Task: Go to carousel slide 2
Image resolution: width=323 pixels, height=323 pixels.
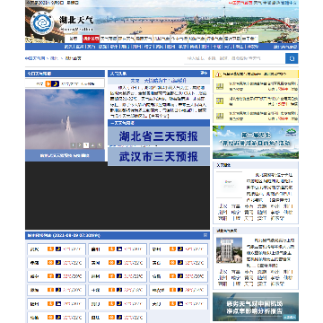Action: click(x=80, y=145)
